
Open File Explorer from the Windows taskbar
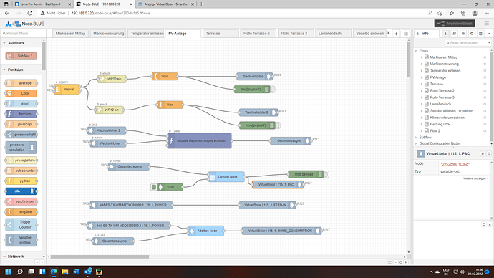tap(65, 272)
